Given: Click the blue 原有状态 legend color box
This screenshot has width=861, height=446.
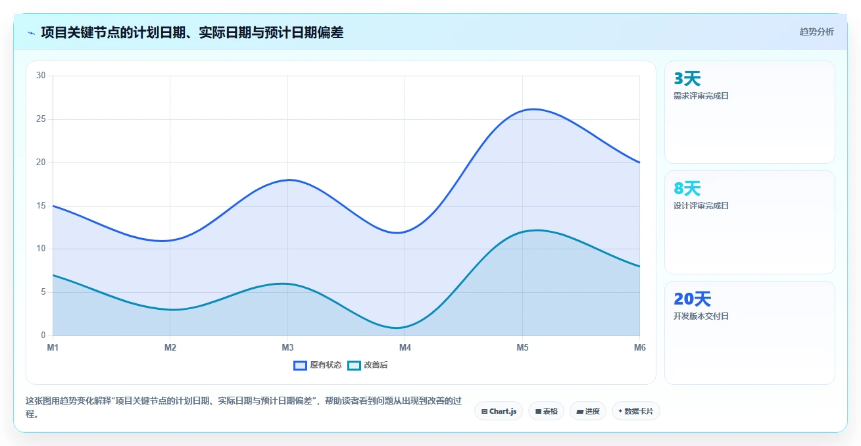Looking at the screenshot, I should click(x=301, y=365).
